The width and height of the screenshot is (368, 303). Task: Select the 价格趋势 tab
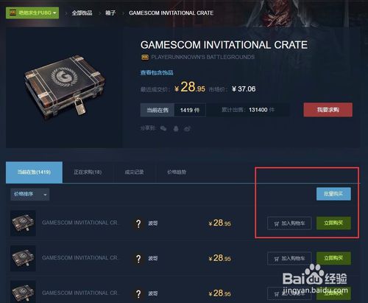click(177, 172)
